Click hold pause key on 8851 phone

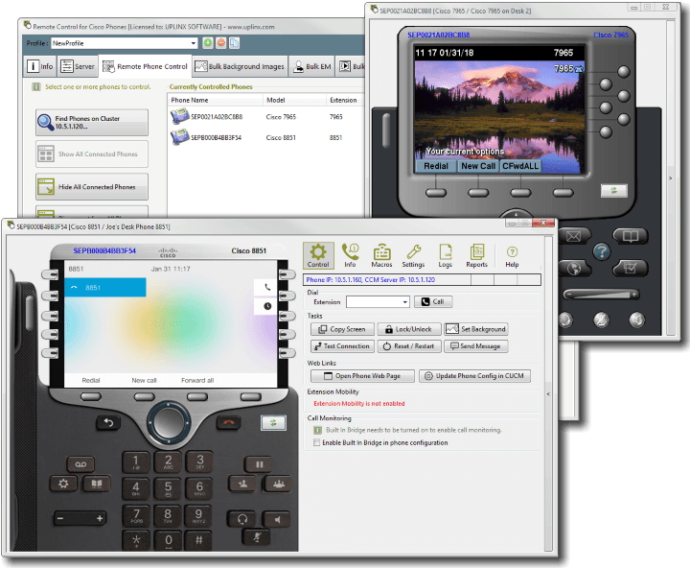259,464
